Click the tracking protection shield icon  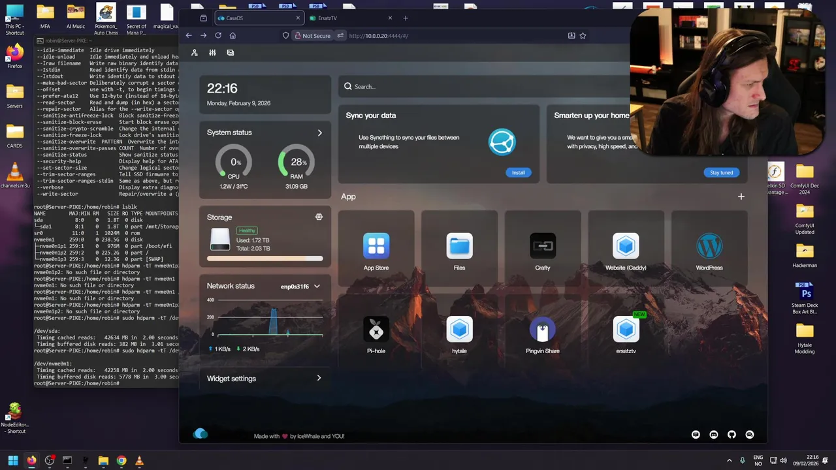(285, 35)
